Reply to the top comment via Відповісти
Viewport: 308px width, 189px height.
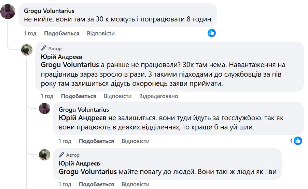pyautogui.click(x=101, y=33)
